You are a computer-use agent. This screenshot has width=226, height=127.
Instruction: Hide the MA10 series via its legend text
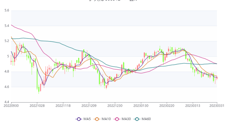[107, 119]
